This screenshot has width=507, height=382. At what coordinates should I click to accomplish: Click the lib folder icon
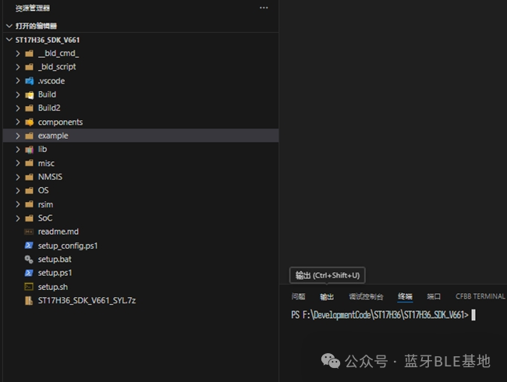[x=29, y=150]
